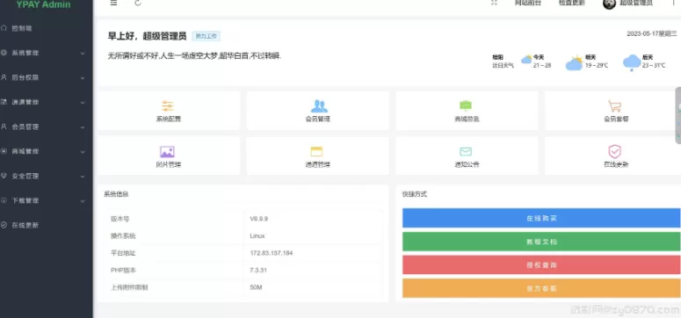This screenshot has height=318, width=681.
Task: Open 系统配置 via its orange sliders icon
Action: point(168,106)
